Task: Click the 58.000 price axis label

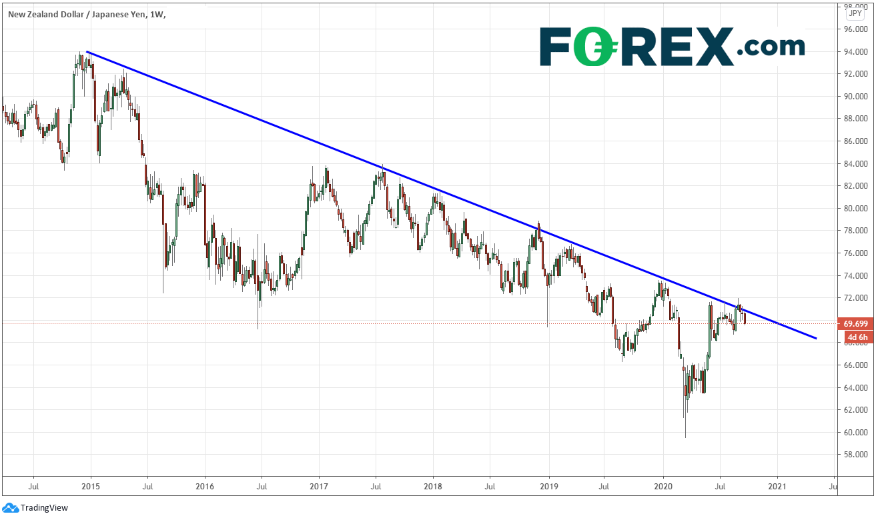Action: point(855,455)
